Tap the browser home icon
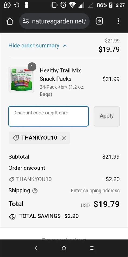Image resolution: width=128 pixels, height=257 pixels. [x=10, y=21]
